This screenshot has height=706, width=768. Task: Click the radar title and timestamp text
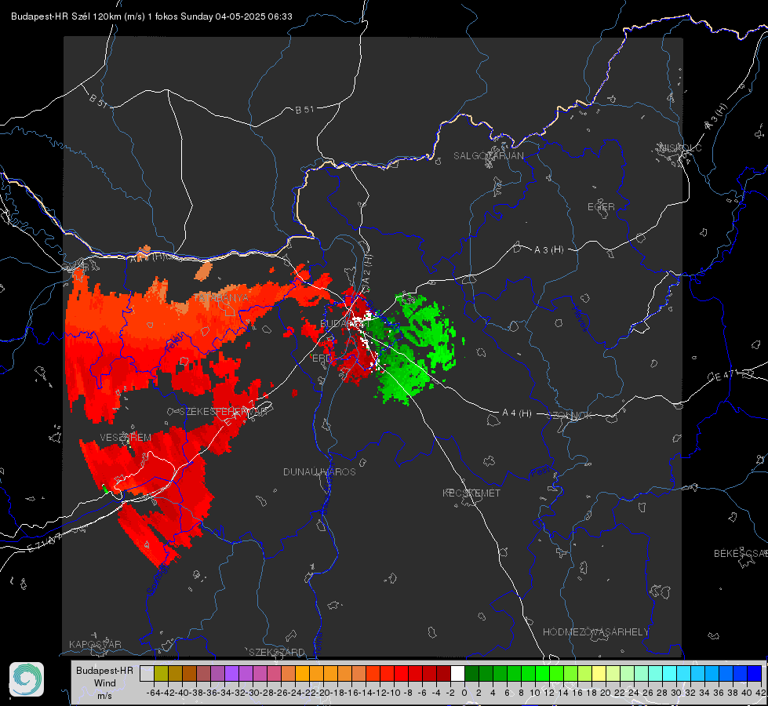[x=151, y=16]
